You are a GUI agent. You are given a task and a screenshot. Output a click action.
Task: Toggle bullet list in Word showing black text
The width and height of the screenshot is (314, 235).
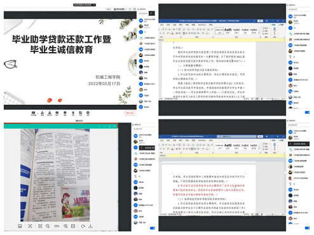tap(184, 29)
